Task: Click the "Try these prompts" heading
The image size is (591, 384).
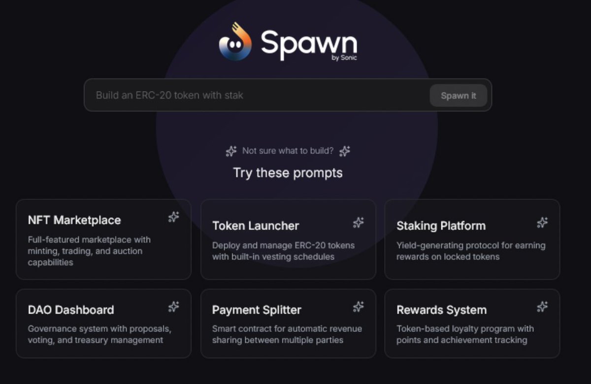Action: coord(288,173)
